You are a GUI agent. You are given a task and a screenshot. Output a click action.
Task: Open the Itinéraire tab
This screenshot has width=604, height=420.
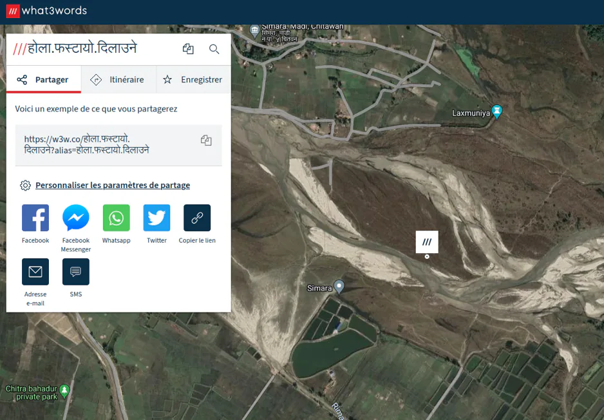pos(118,79)
